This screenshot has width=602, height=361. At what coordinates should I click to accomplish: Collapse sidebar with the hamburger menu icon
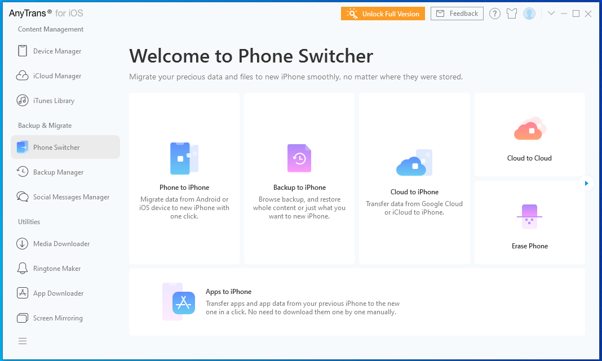coord(23,341)
